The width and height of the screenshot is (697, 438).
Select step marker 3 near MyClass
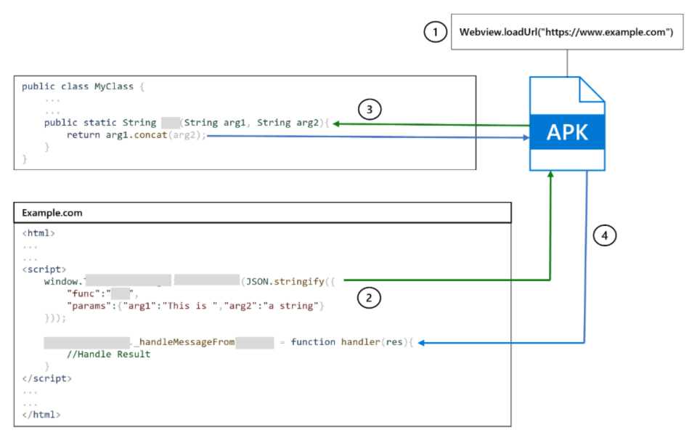click(x=370, y=109)
